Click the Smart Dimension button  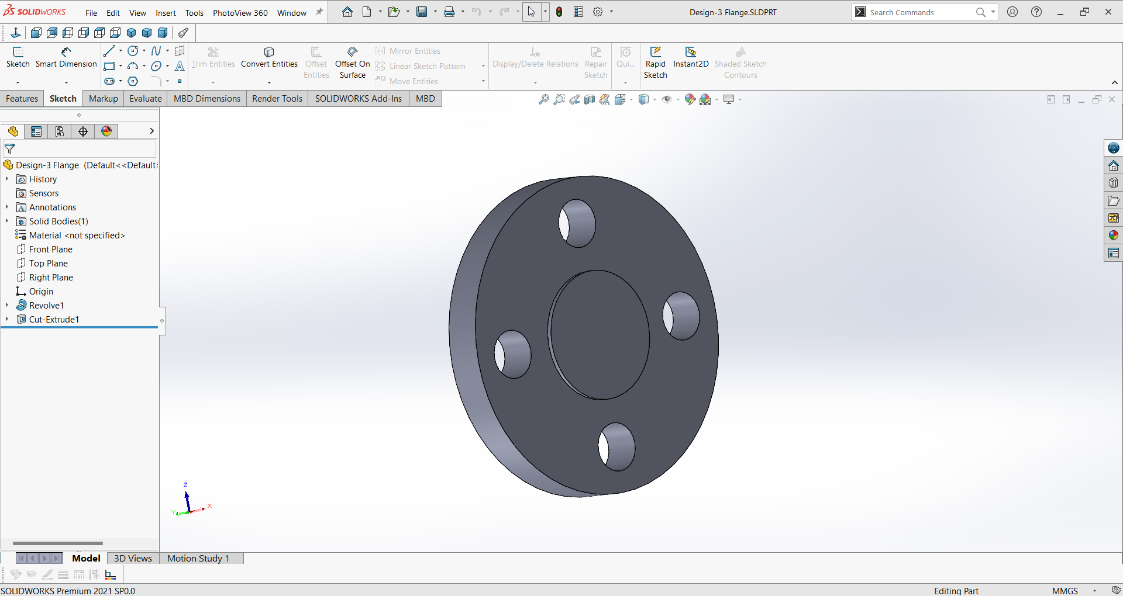tap(66, 58)
